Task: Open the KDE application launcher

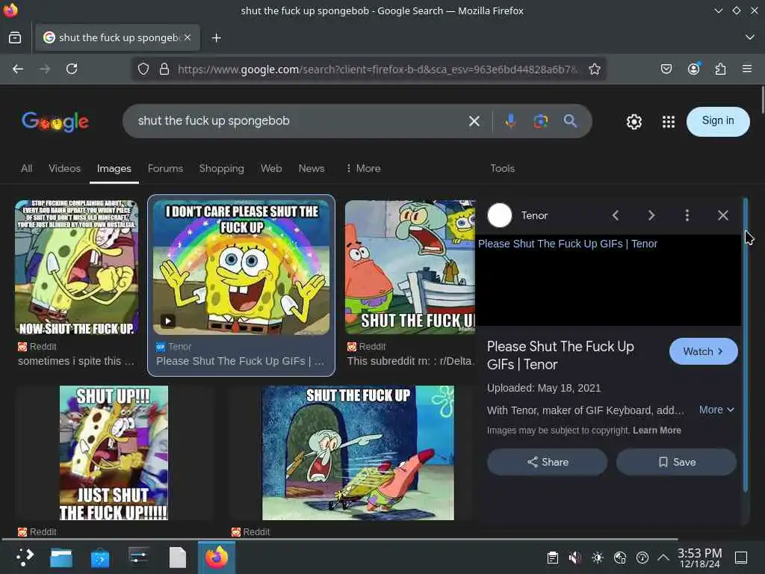Action: (x=25, y=558)
